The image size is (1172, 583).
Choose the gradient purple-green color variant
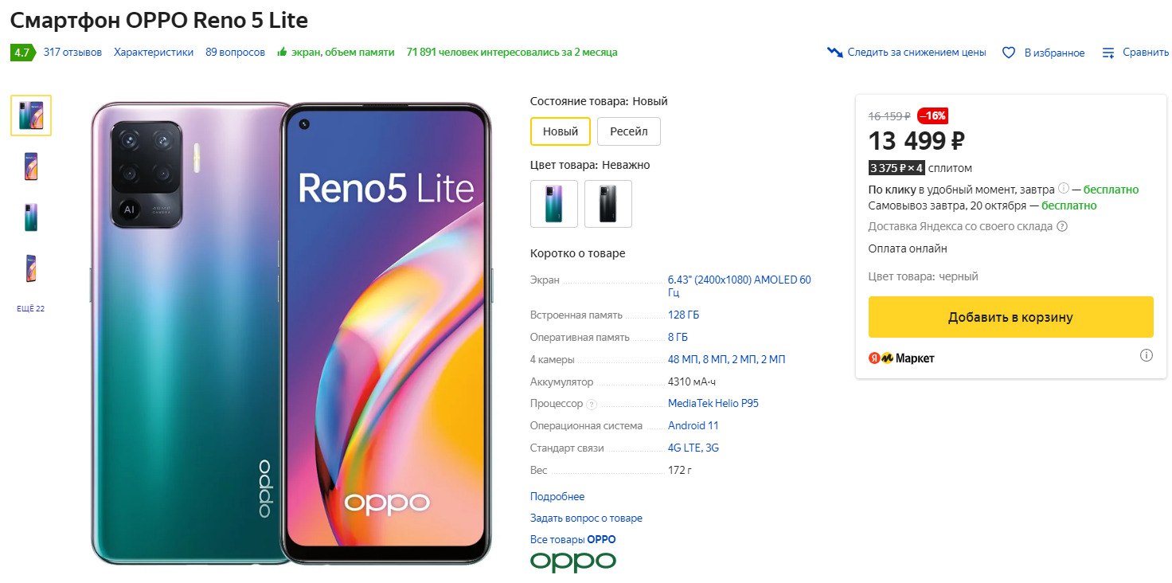(x=554, y=204)
